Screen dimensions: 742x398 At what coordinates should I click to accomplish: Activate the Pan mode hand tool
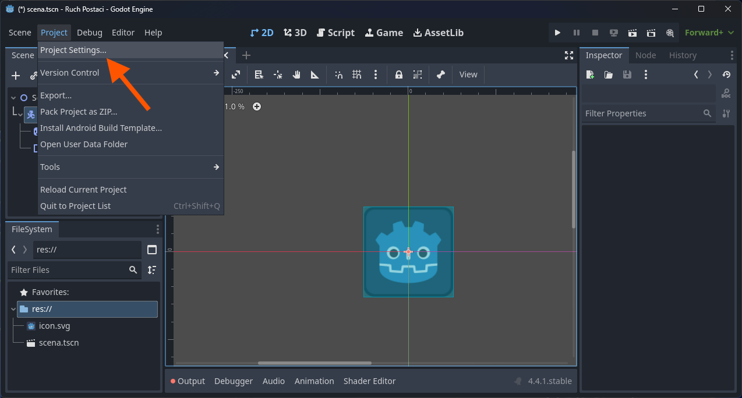[x=296, y=74]
